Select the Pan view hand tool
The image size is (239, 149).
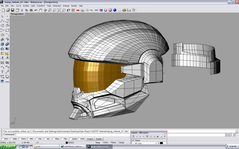pyautogui.click(x=40, y=10)
